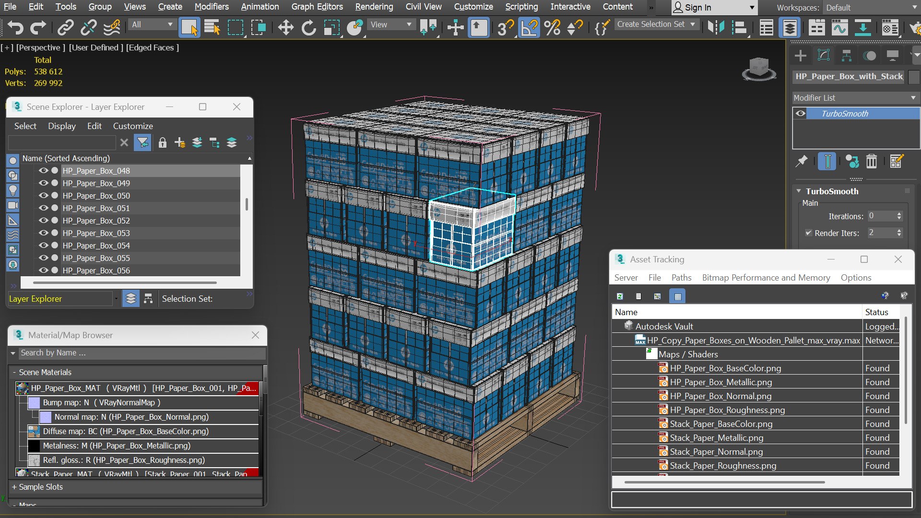Click the trash icon to remove modifier
The image size is (921, 518).
coord(872,161)
